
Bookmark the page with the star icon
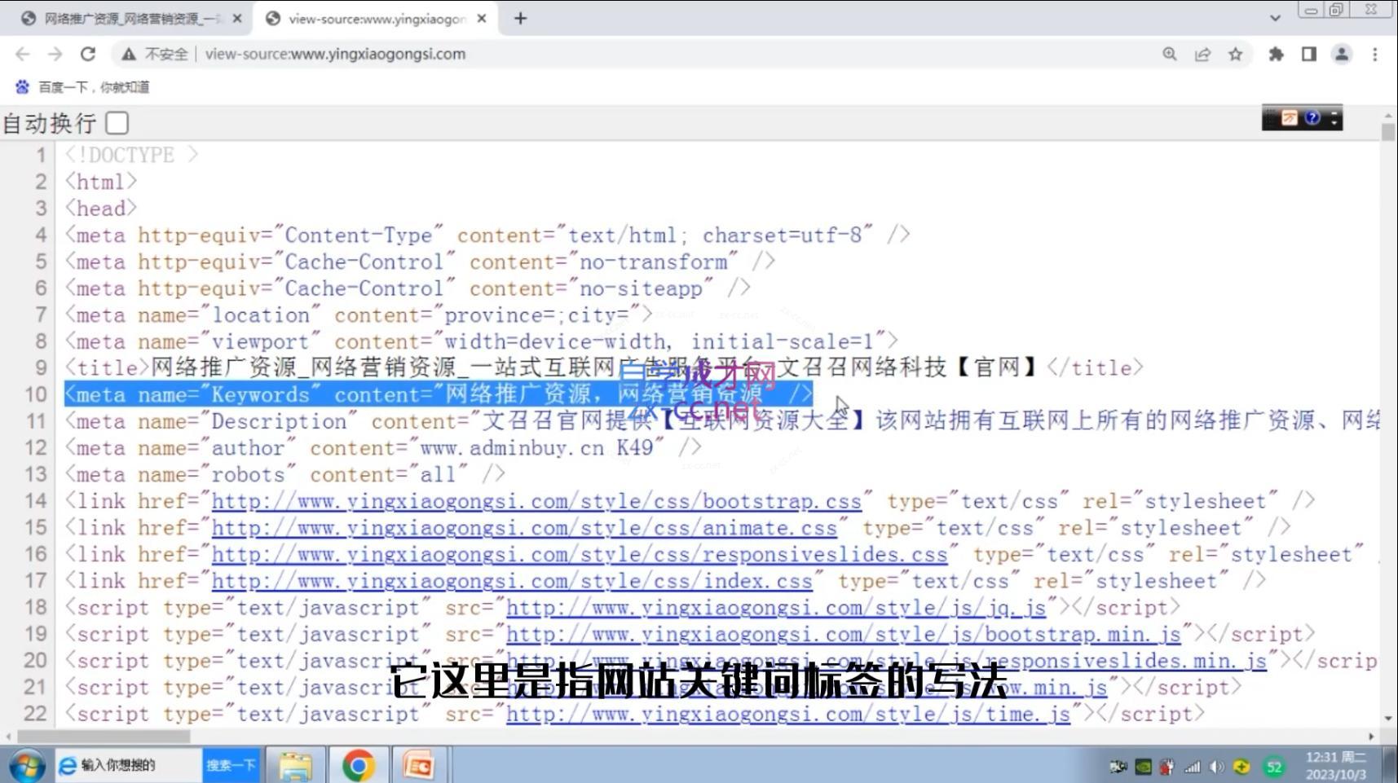point(1236,54)
